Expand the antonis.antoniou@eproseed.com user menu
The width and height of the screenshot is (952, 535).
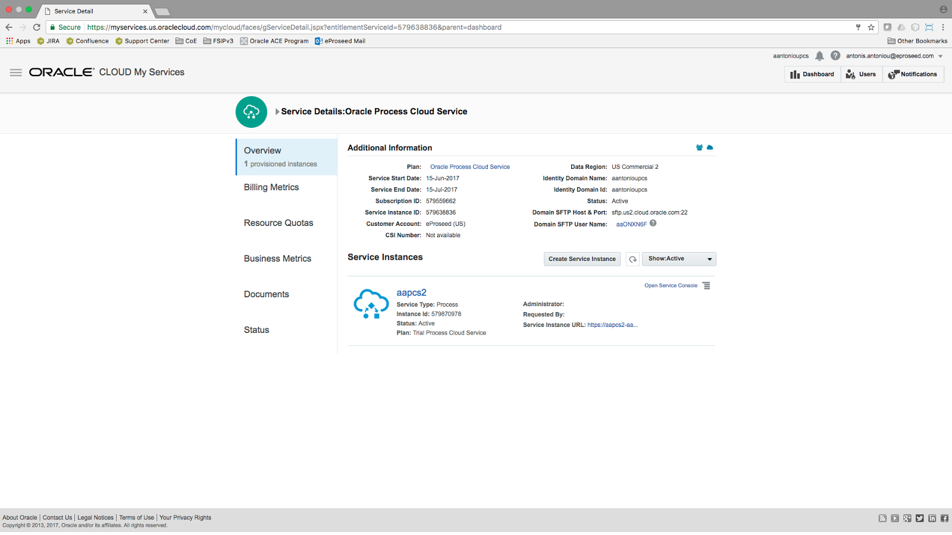pyautogui.click(x=941, y=56)
